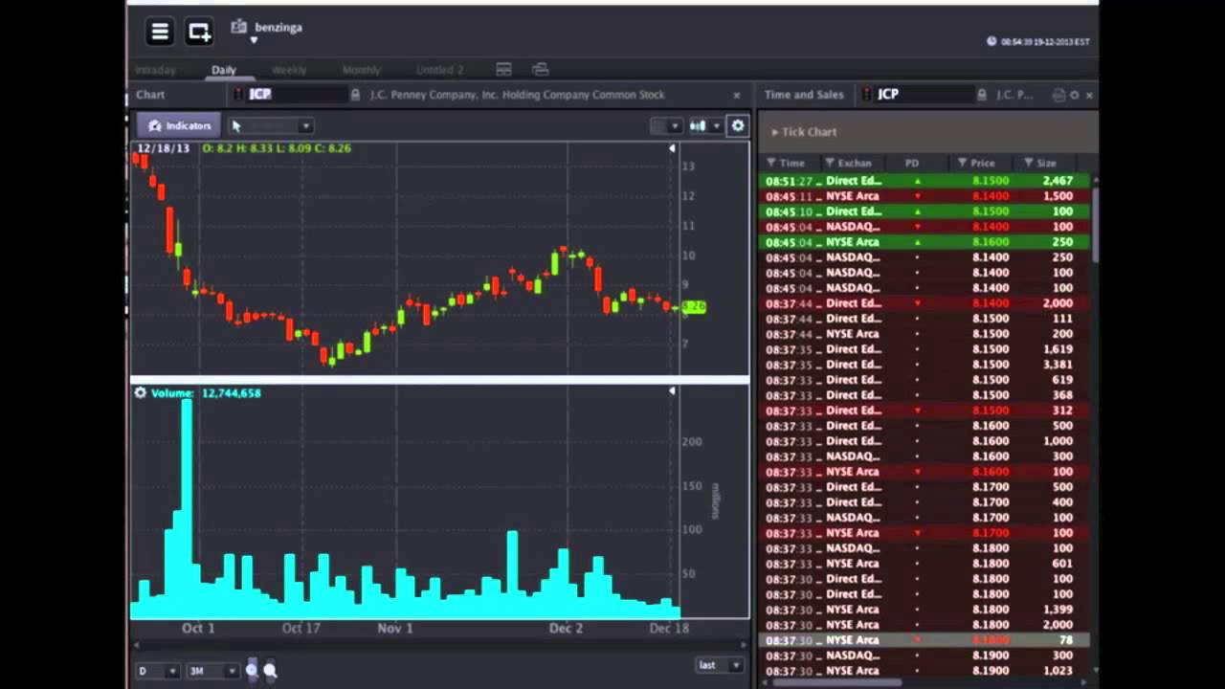Click the JCP symbol field in Time and Sales
1225x689 pixels.
pos(924,95)
